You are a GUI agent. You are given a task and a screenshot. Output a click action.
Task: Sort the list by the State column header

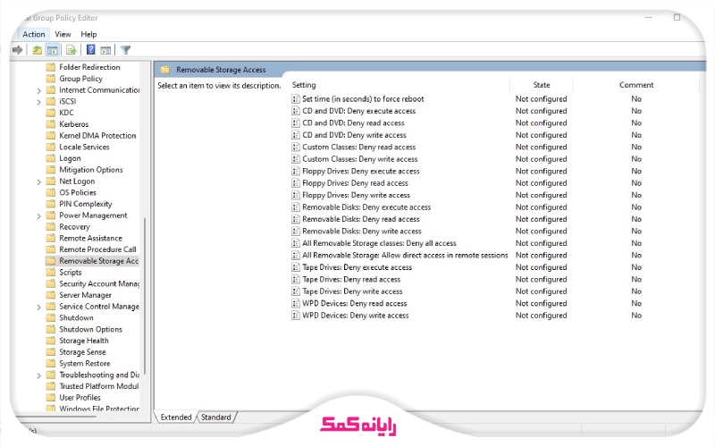coord(542,85)
